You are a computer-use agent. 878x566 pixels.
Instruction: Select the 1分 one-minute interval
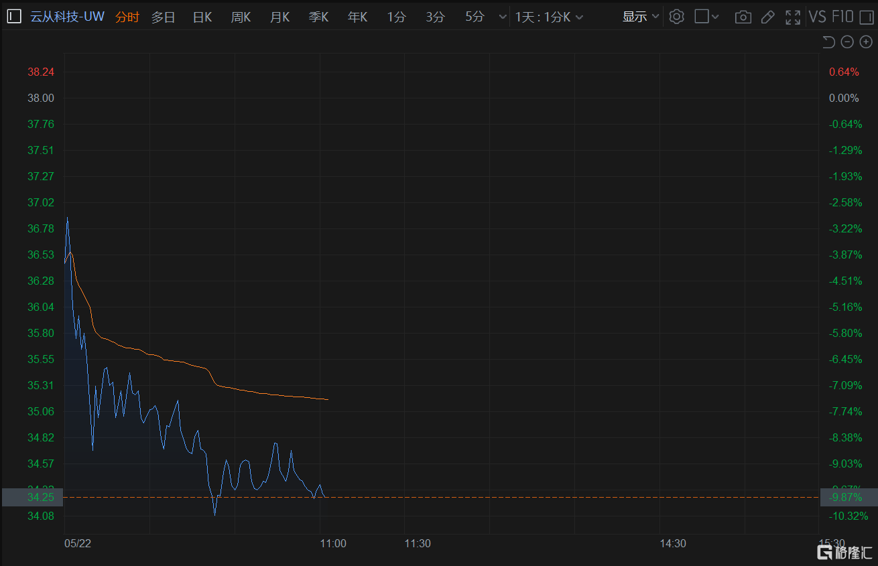[x=396, y=17]
